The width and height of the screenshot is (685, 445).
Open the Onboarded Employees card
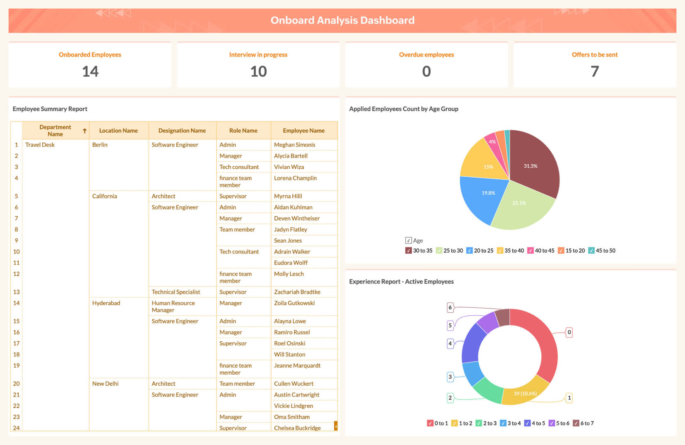(90, 65)
